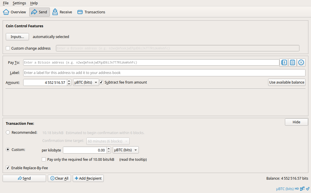This screenshot has width=311, height=193.
Task: Click the Send button at bottom
Action: [x=24, y=178]
